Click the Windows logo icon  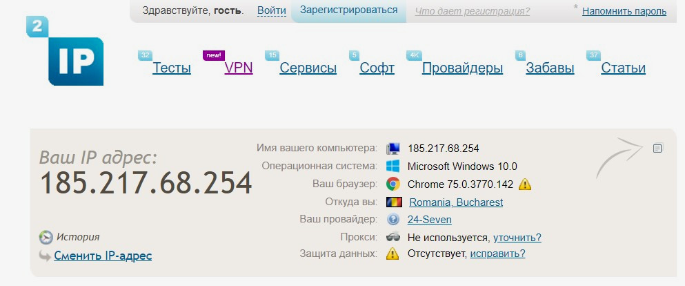393,166
